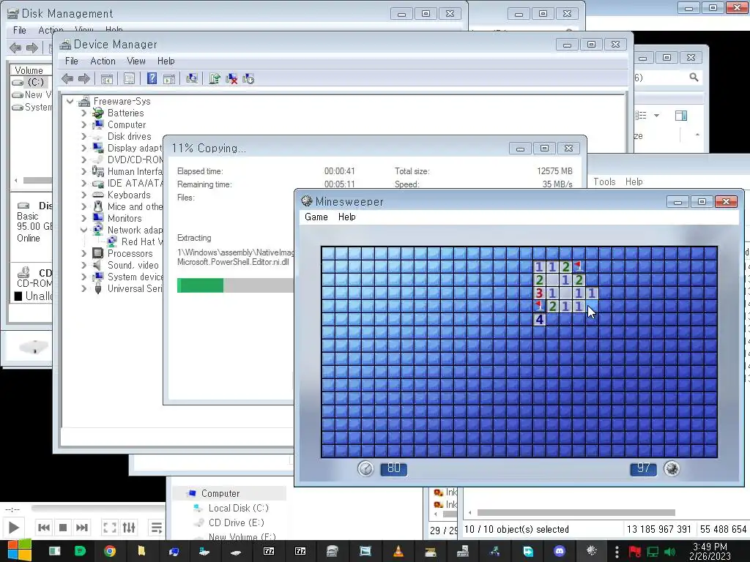The image size is (750, 562).
Task: Click Scan for hardware changes icon
Action: (192, 78)
